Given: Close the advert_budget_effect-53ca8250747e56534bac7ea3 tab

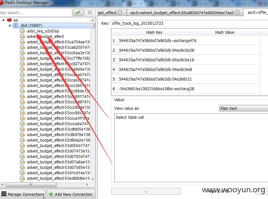Looking at the screenshot, I should pyautogui.click(x=237, y=13).
